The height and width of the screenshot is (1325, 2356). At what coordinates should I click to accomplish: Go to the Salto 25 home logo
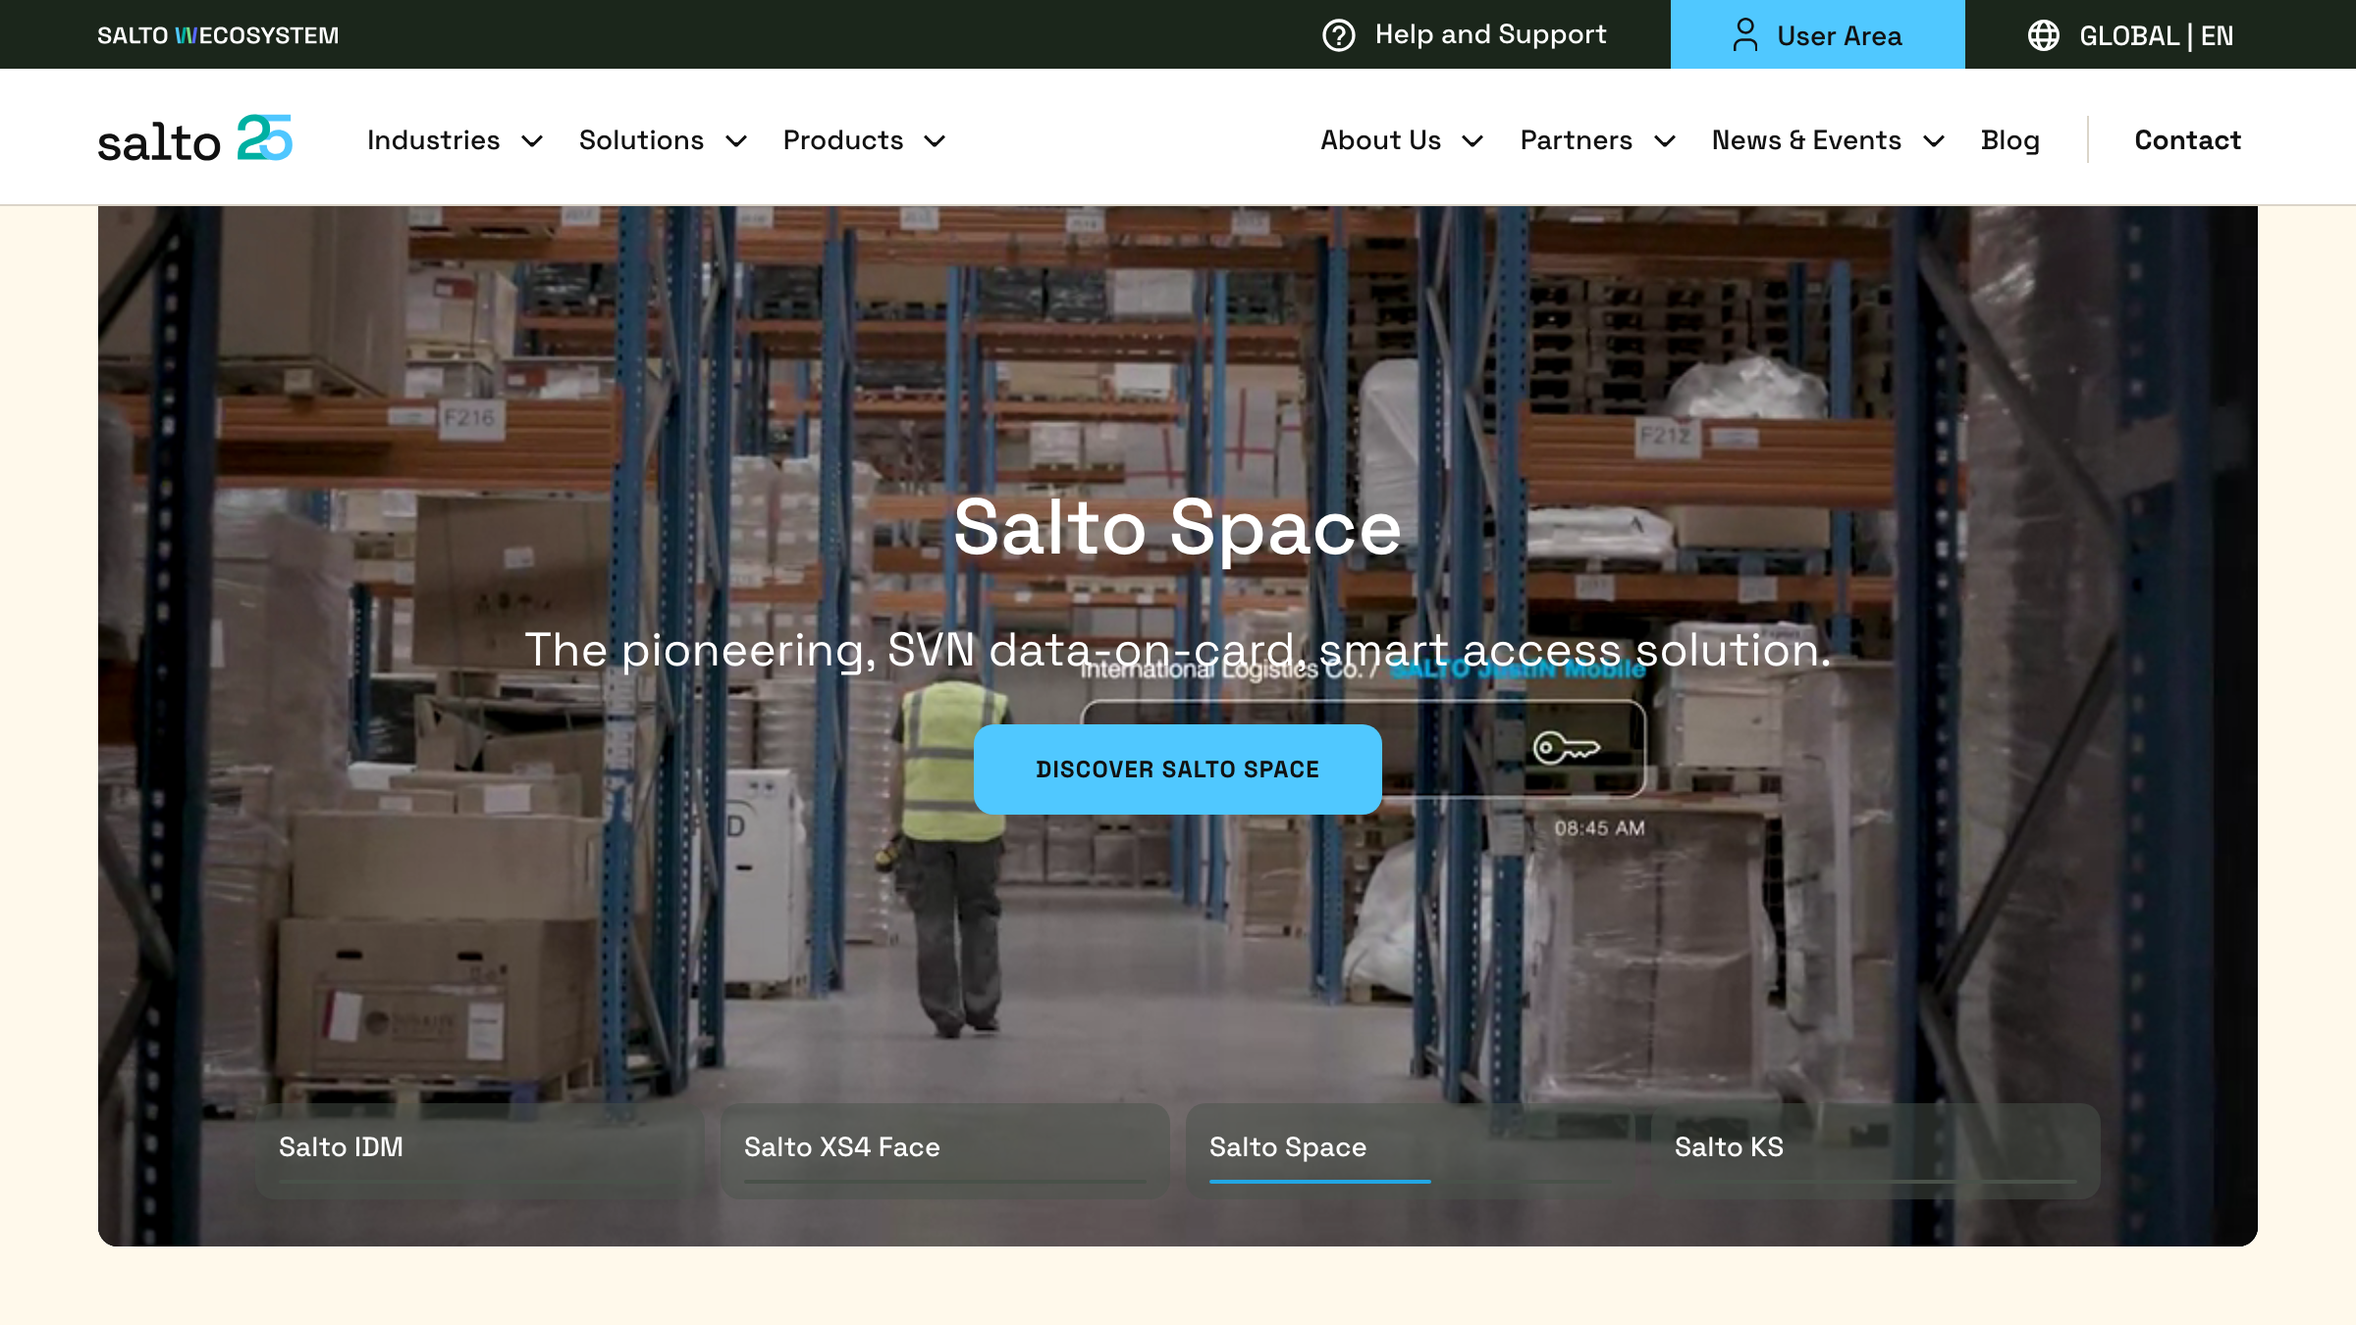tap(194, 139)
